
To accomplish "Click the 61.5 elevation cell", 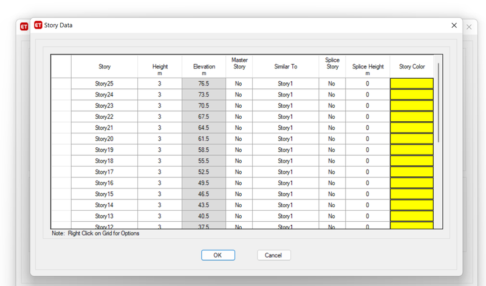I will (204, 139).
